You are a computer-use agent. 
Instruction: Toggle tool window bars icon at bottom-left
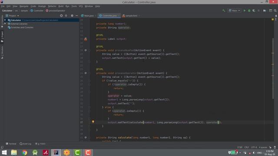click(x=2, y=147)
